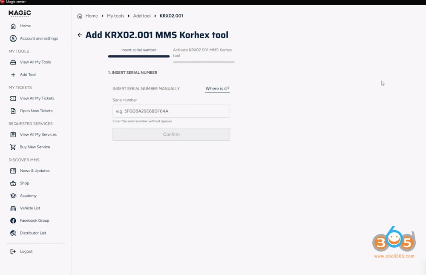Click the plus icon for Add Tool
This screenshot has height=275, width=426.
point(13,75)
